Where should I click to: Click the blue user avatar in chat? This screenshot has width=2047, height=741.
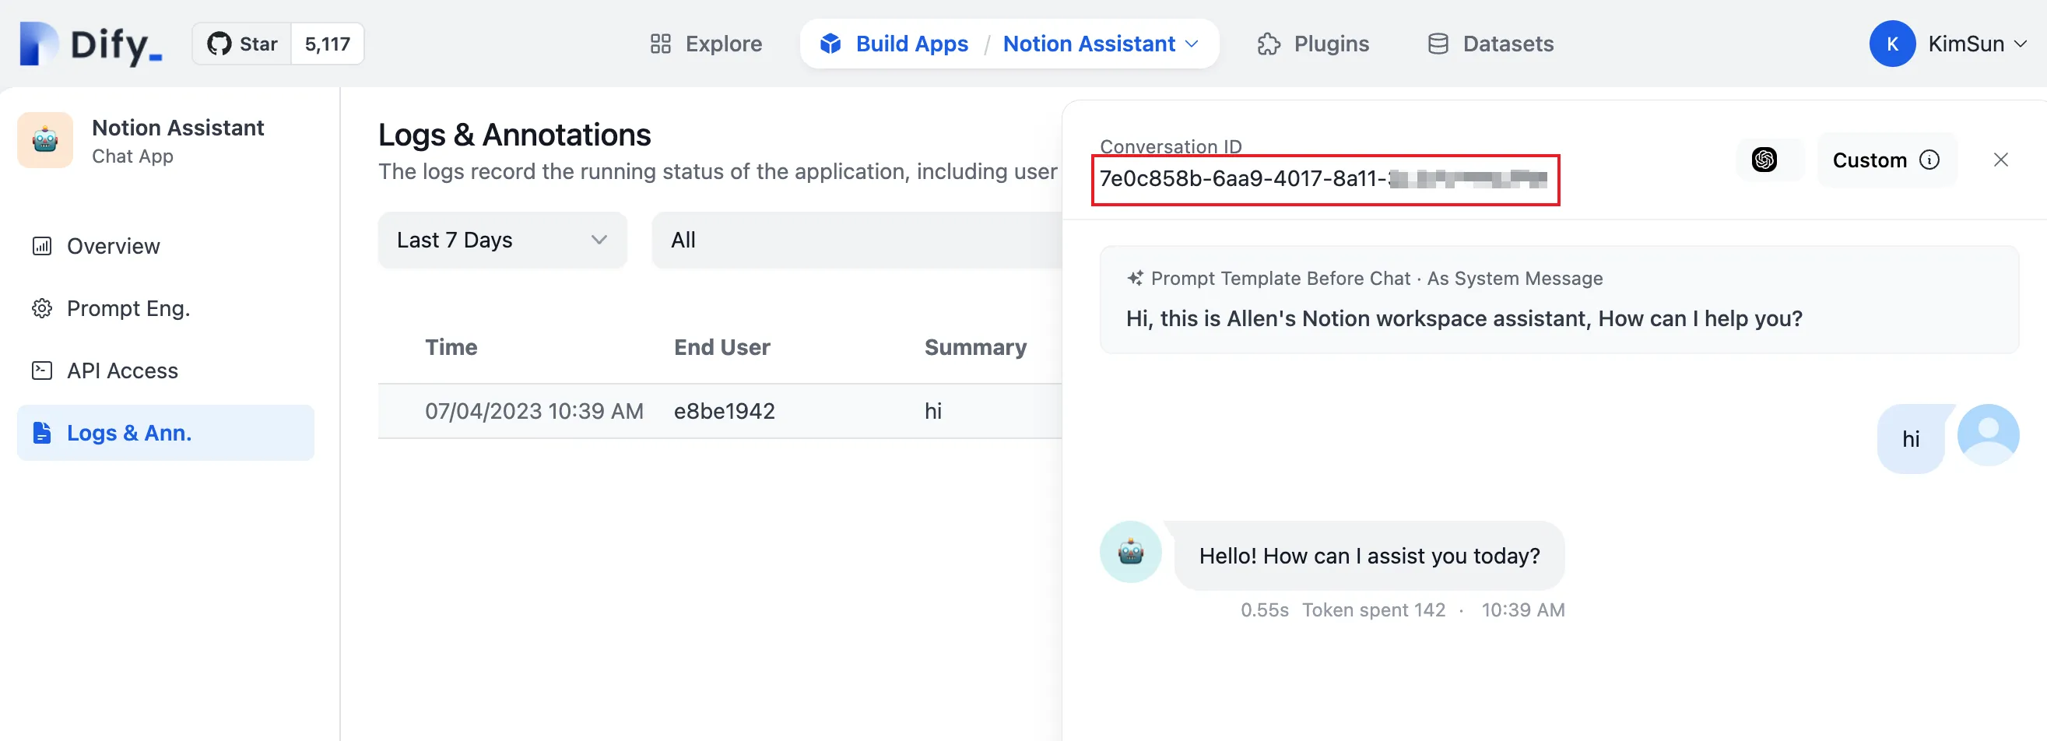1987,434
